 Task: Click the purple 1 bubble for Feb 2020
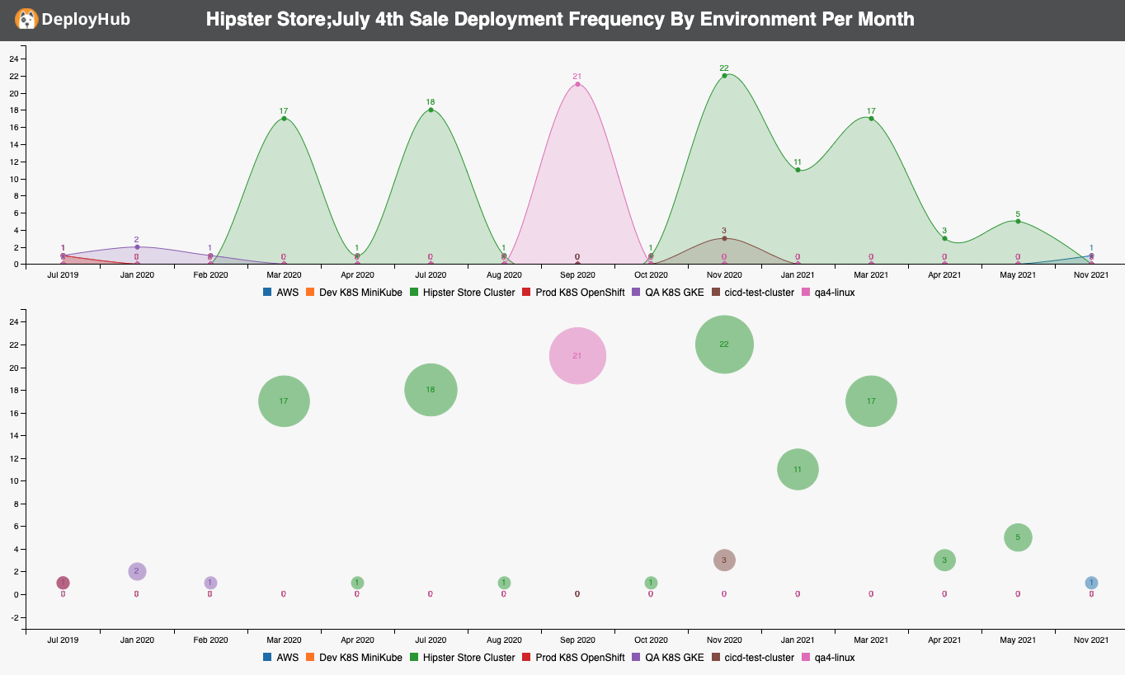click(x=210, y=583)
